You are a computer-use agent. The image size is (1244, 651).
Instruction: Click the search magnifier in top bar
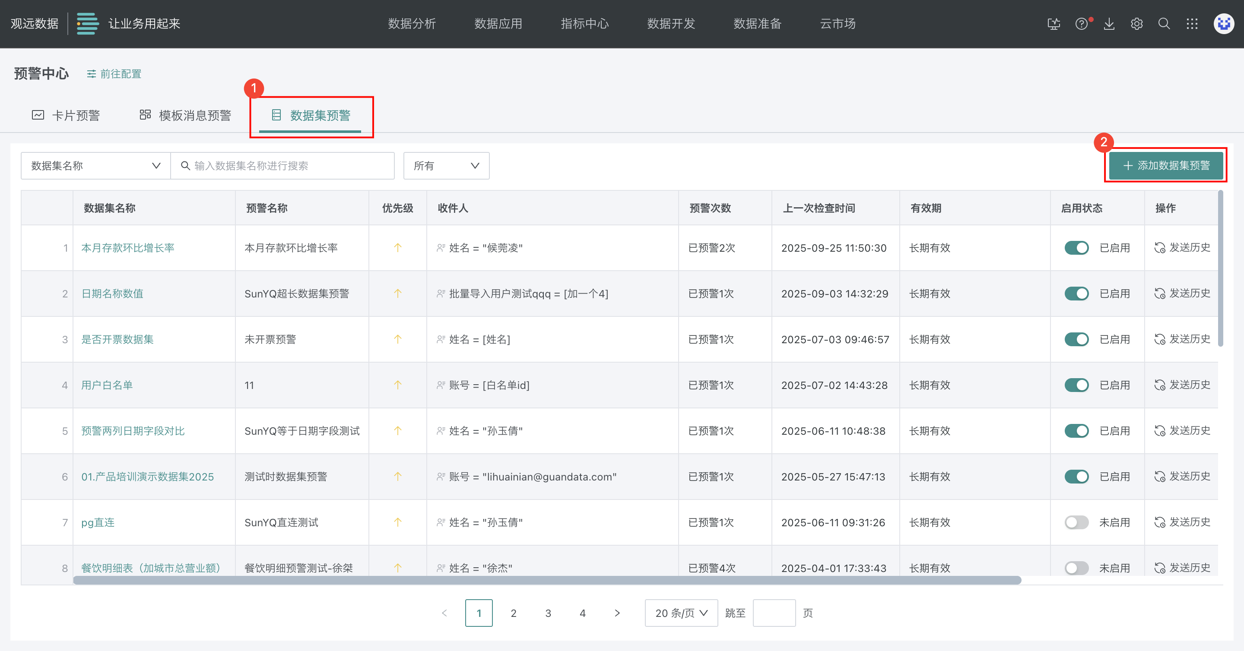pyautogui.click(x=1165, y=24)
